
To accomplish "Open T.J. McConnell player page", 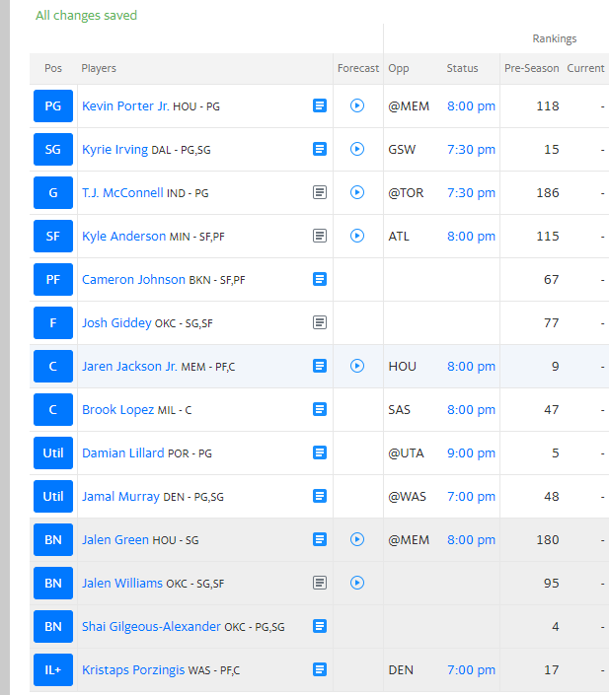I will 122,193.
